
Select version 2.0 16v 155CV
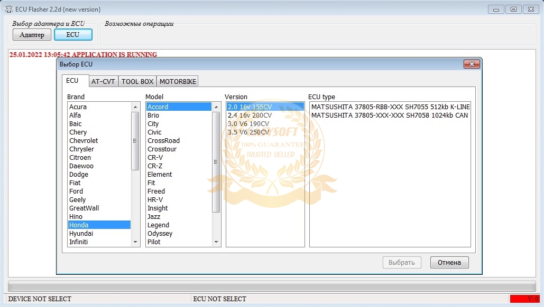265,107
